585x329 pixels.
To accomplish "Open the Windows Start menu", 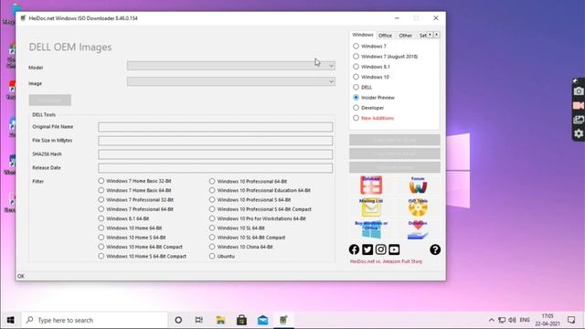I will 10,320.
